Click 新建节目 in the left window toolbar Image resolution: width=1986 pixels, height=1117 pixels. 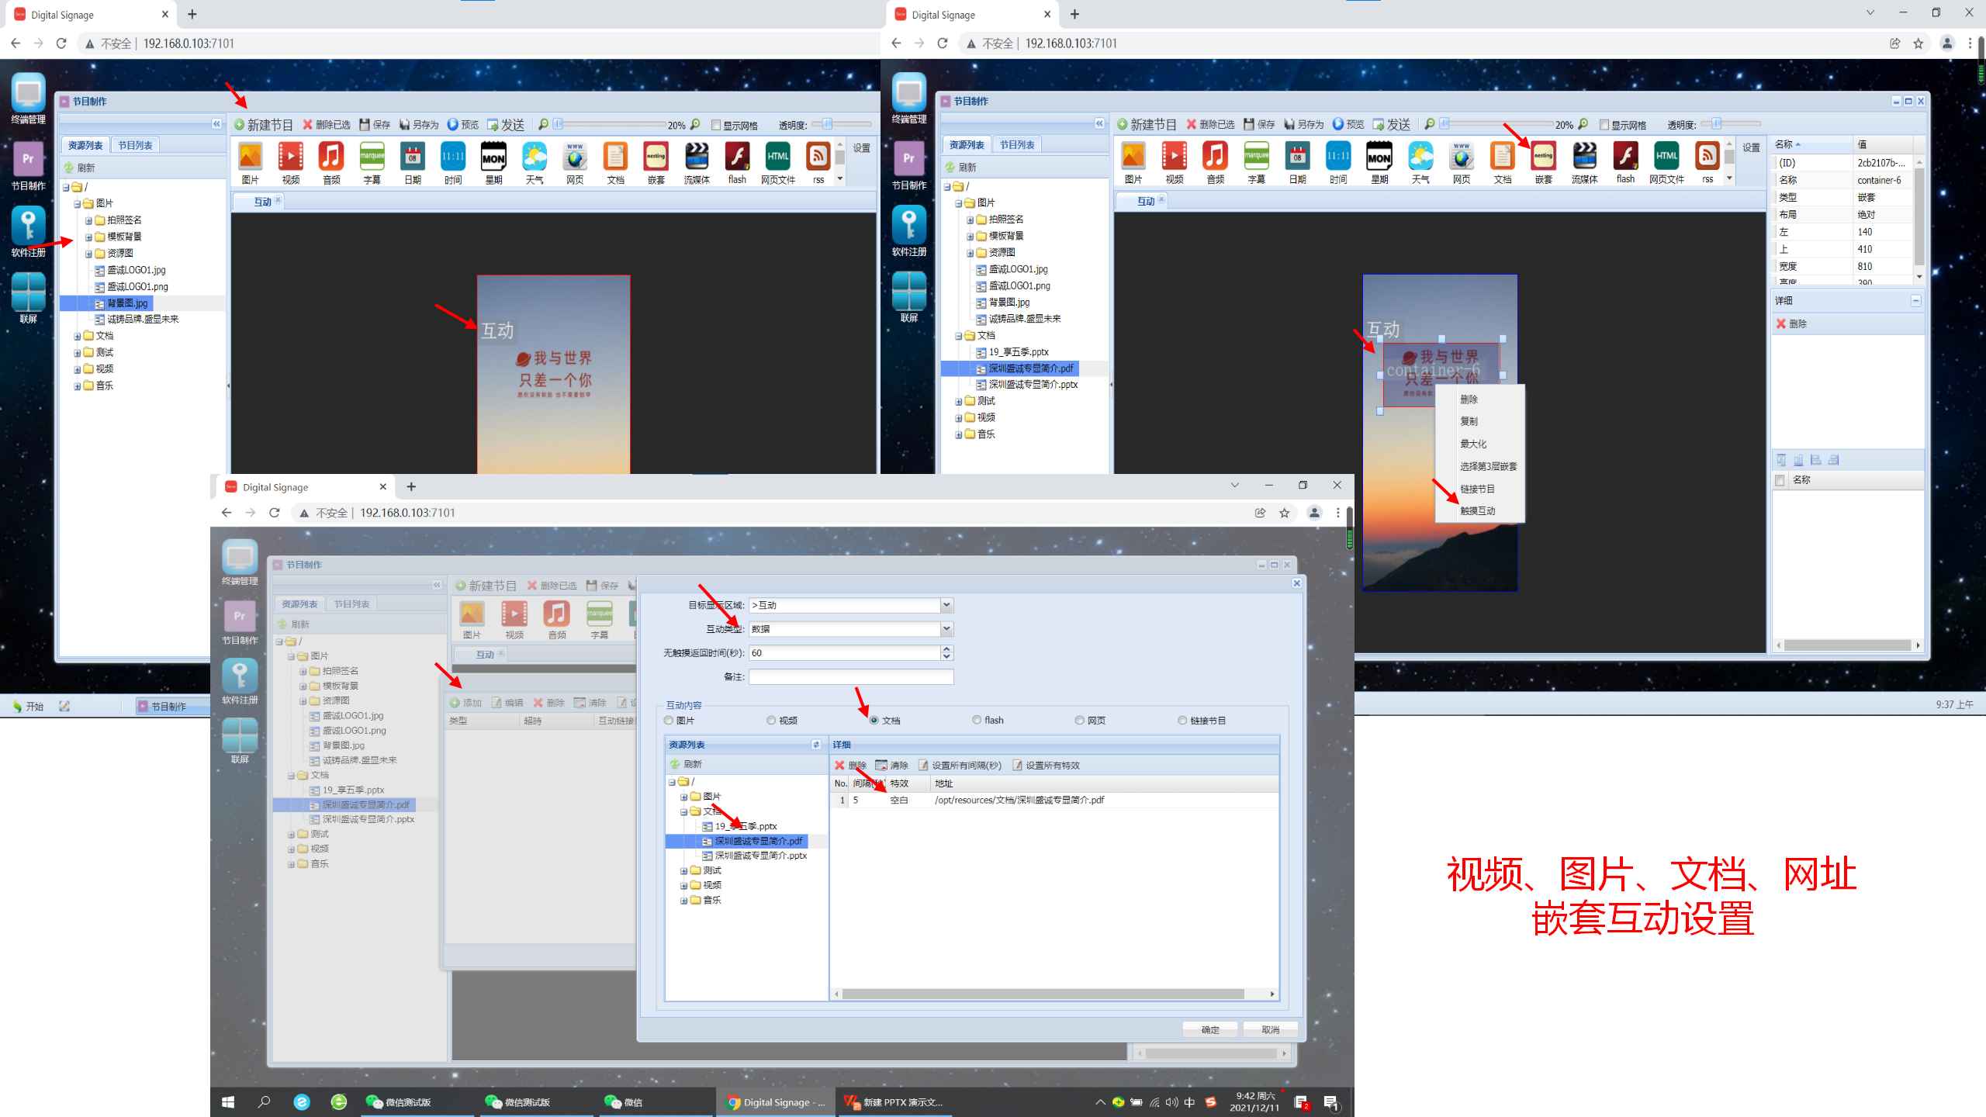point(263,125)
